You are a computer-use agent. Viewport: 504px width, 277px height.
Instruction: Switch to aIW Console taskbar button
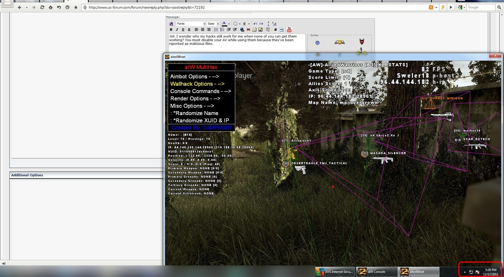click(x=376, y=272)
